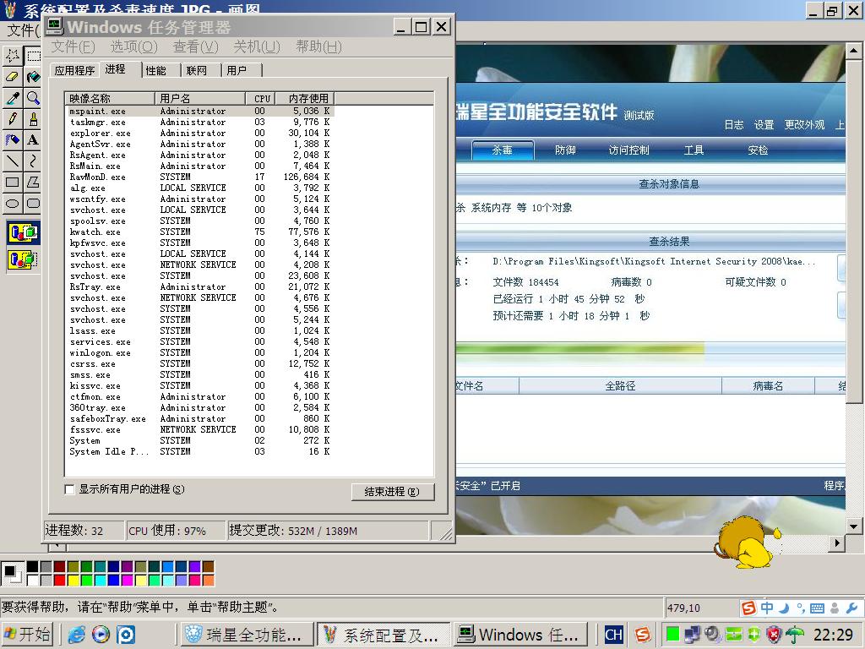The width and height of the screenshot is (865, 649).
Task: Launch Windows Media Player from quick launch
Action: (x=101, y=635)
